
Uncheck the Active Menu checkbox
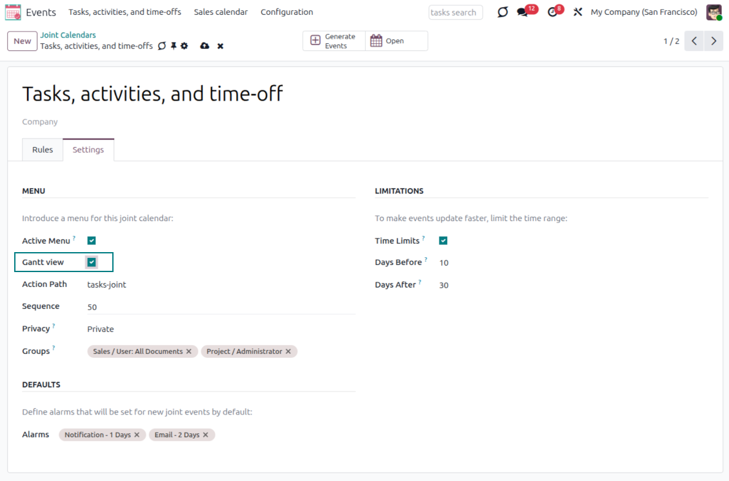tap(92, 240)
